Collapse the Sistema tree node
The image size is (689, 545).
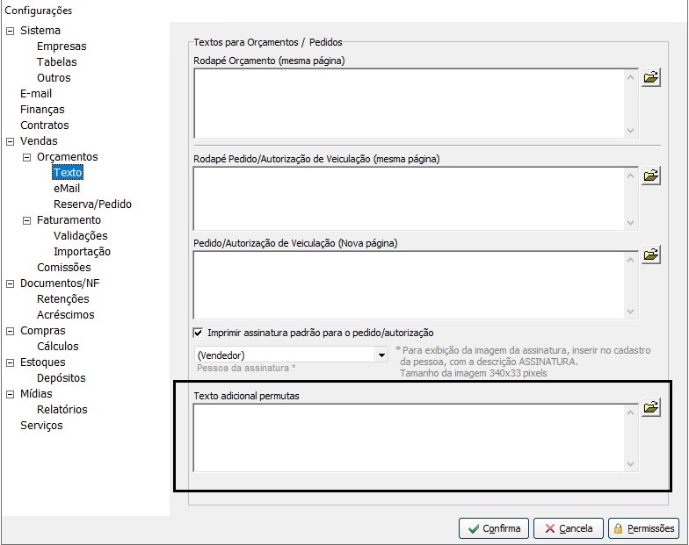click(x=11, y=31)
